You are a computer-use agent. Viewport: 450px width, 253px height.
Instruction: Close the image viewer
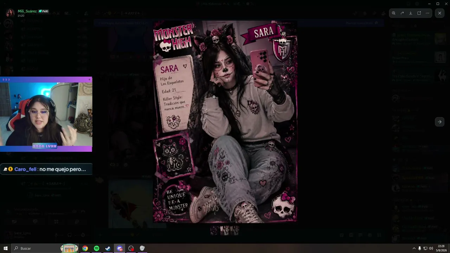(x=439, y=13)
